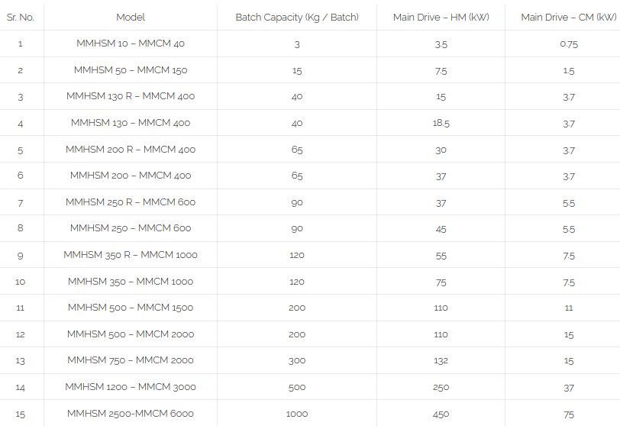
Task: Select MMHSM 130 R – MMCM 400 model
Action: click(x=131, y=96)
